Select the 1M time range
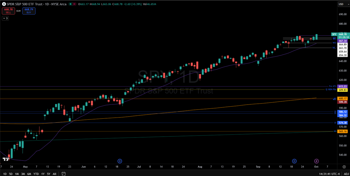This screenshot has width=350, height=176. (x=17, y=174)
